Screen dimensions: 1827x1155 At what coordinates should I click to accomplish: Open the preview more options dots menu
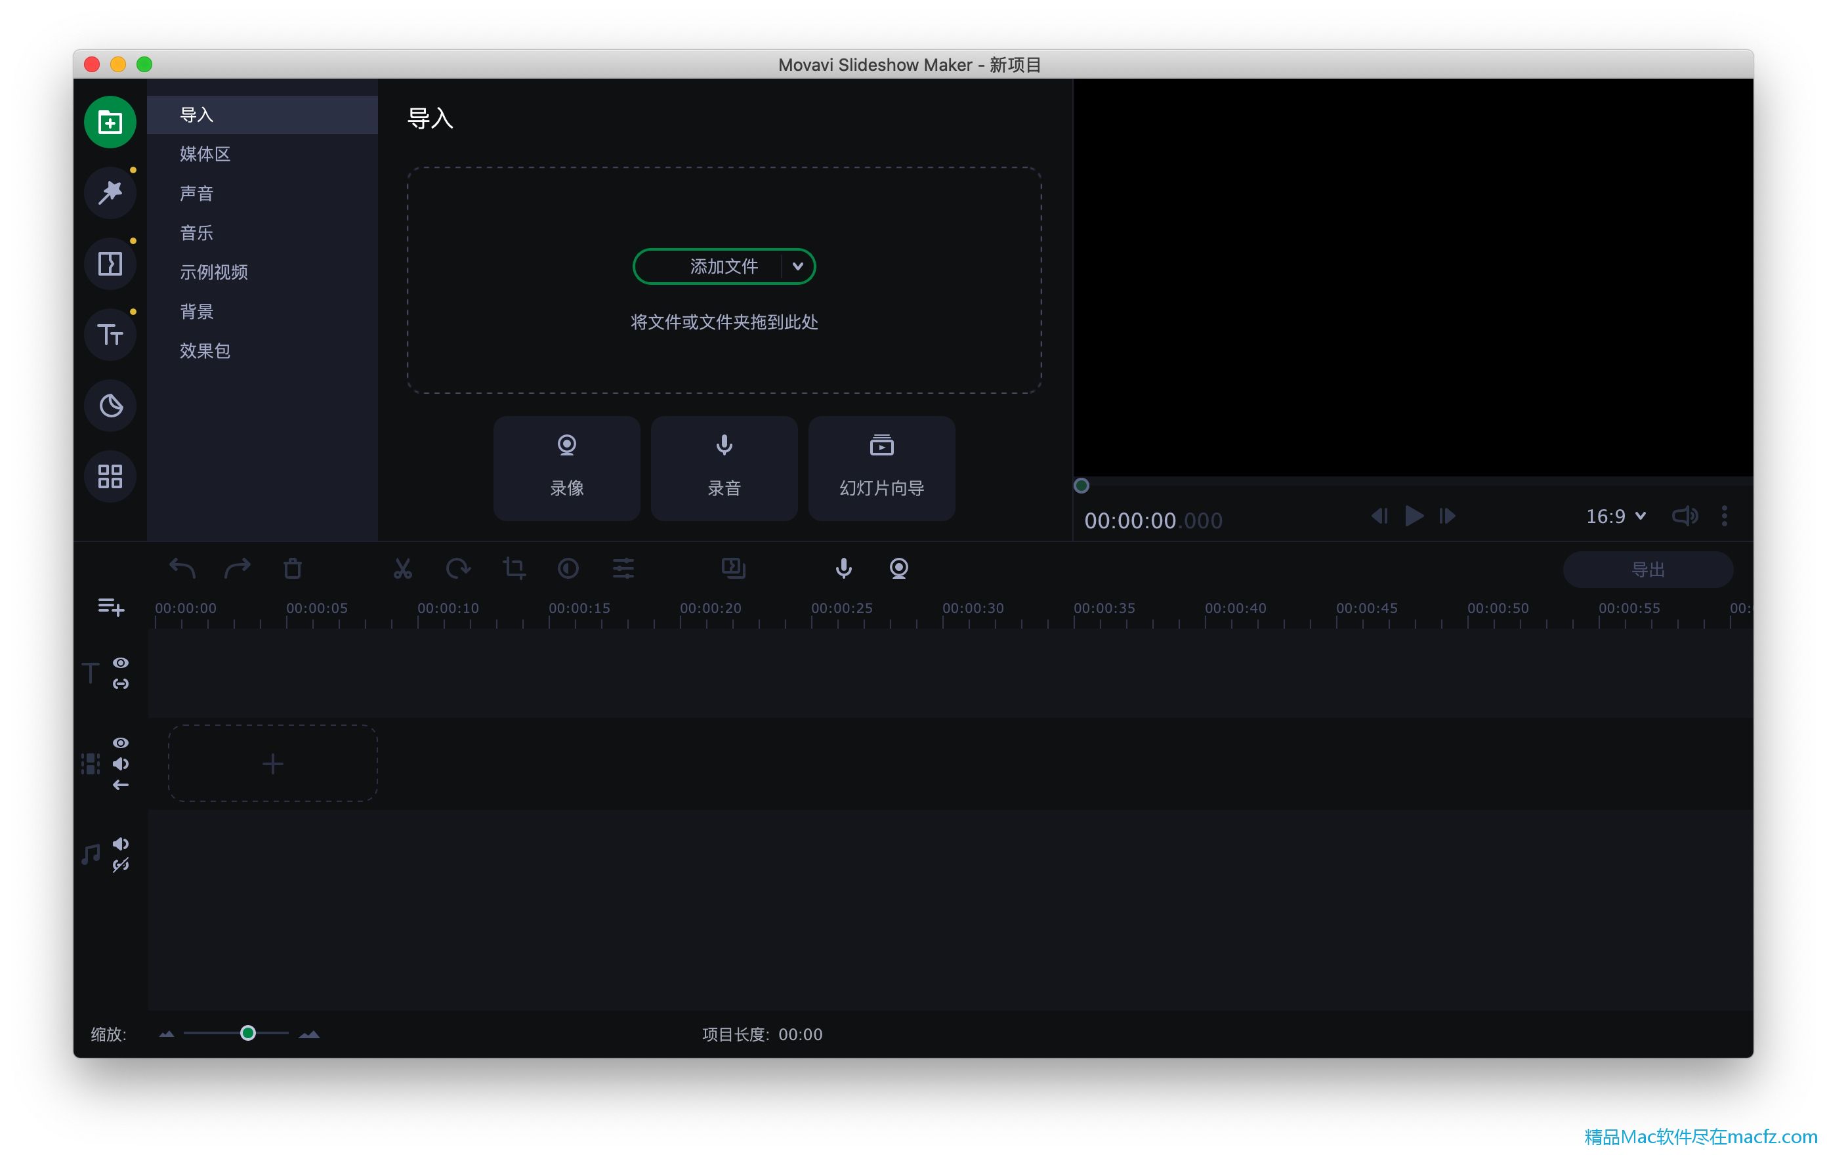pos(1725,516)
